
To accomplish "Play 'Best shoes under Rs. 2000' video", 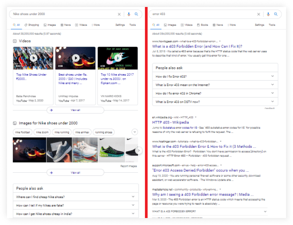I will point(76,58).
